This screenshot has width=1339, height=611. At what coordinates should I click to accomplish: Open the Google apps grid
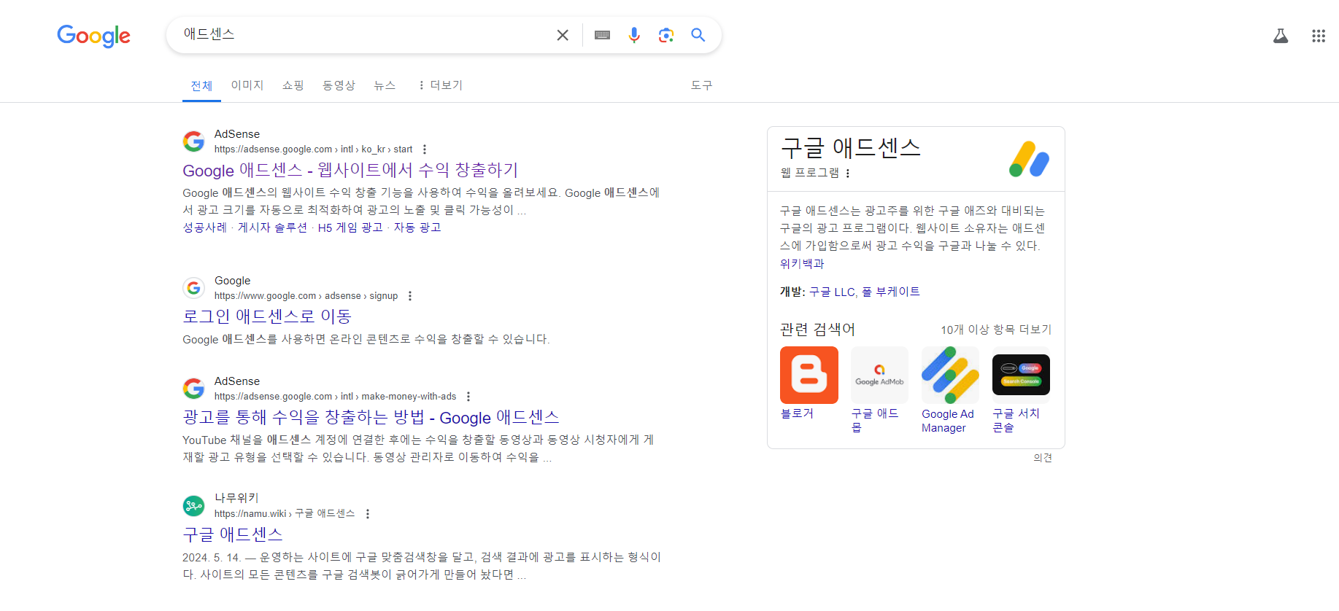(1319, 36)
